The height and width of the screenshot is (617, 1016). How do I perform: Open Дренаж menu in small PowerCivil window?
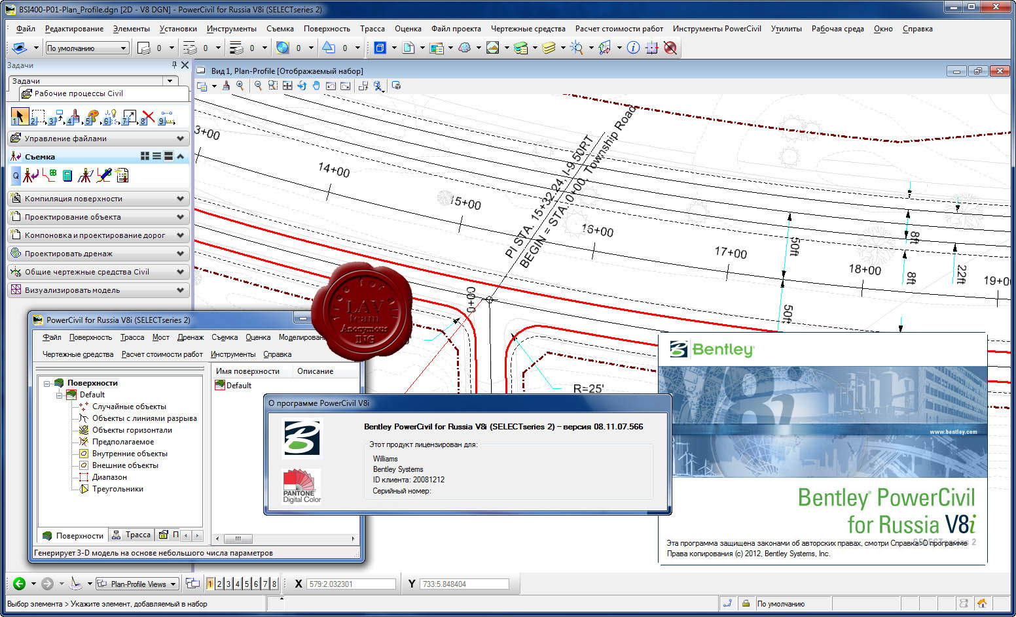tap(190, 337)
